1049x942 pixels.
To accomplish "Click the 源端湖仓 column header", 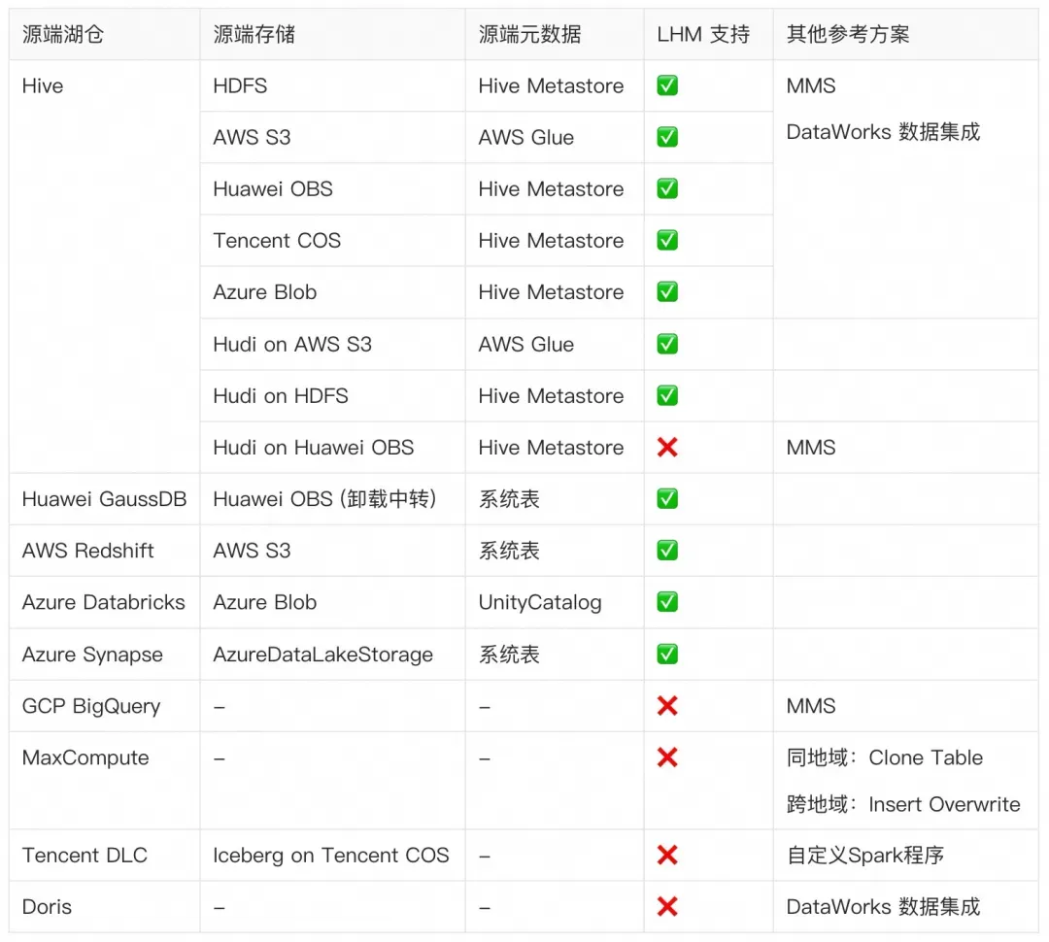I will [x=63, y=35].
